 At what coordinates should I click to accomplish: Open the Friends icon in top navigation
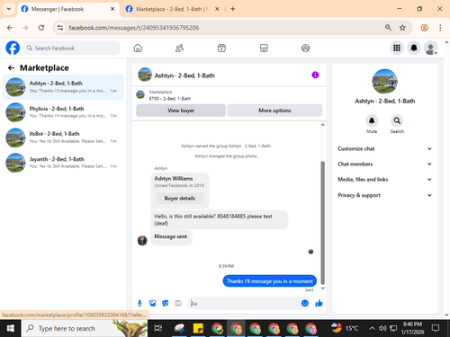coord(179,48)
